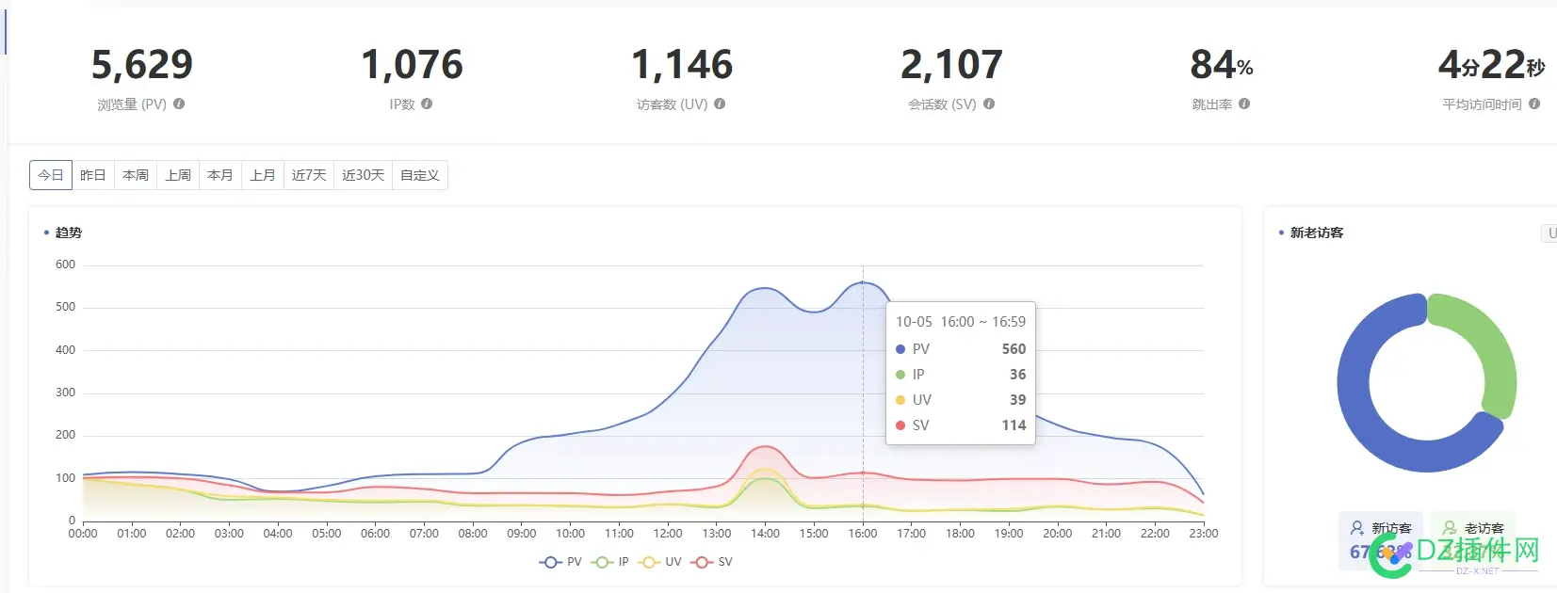1557x593 pixels.
Task: Click info icon beside 会话数 (SV)
Action: (x=989, y=104)
